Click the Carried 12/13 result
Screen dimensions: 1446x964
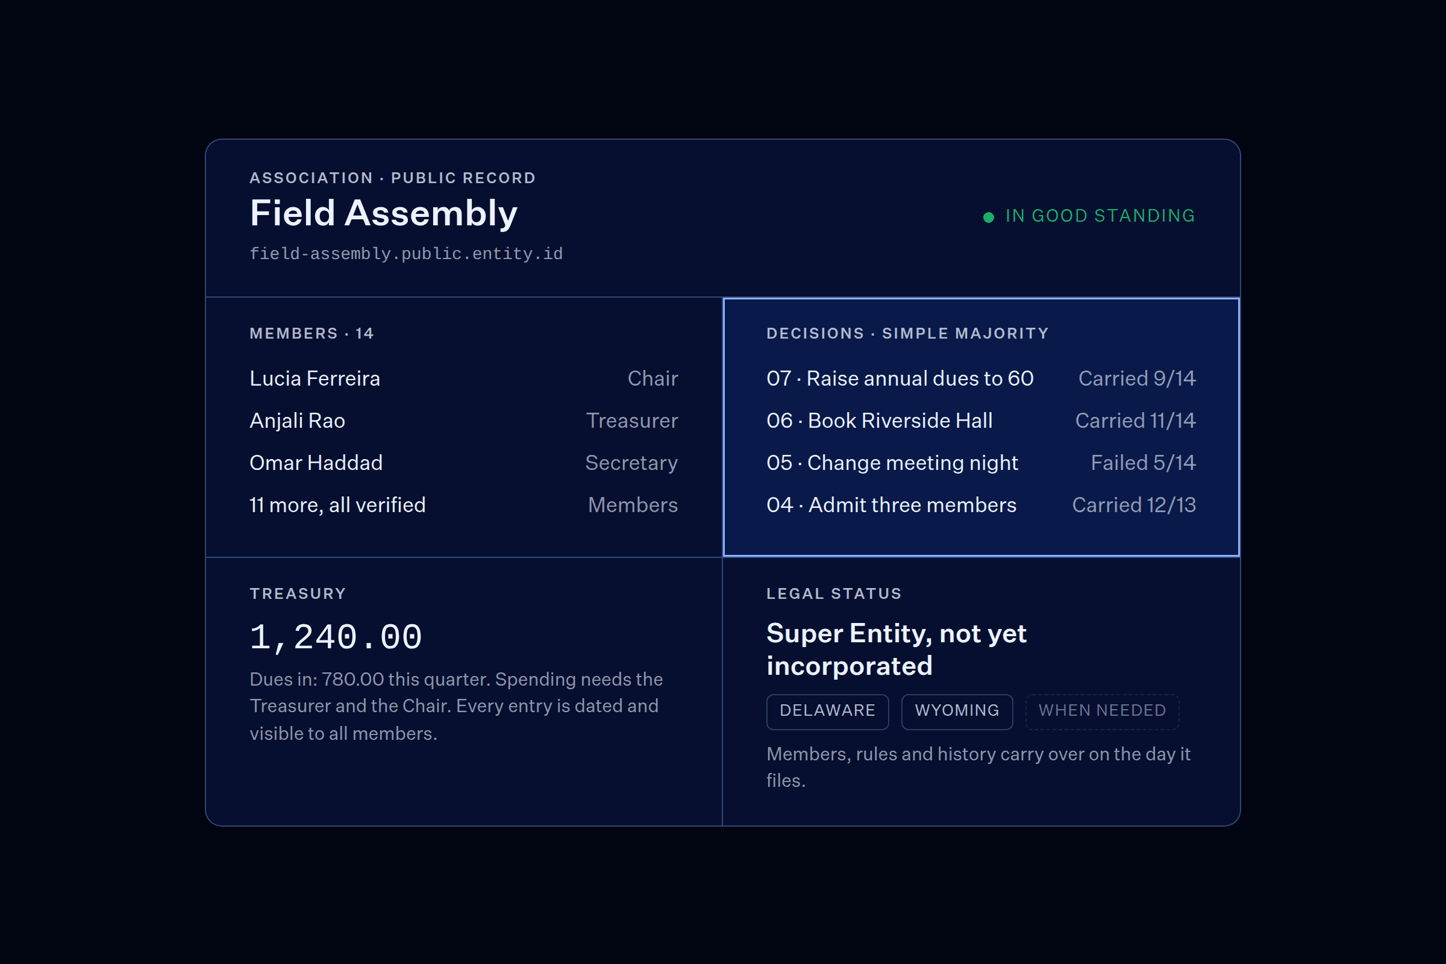(x=1134, y=505)
